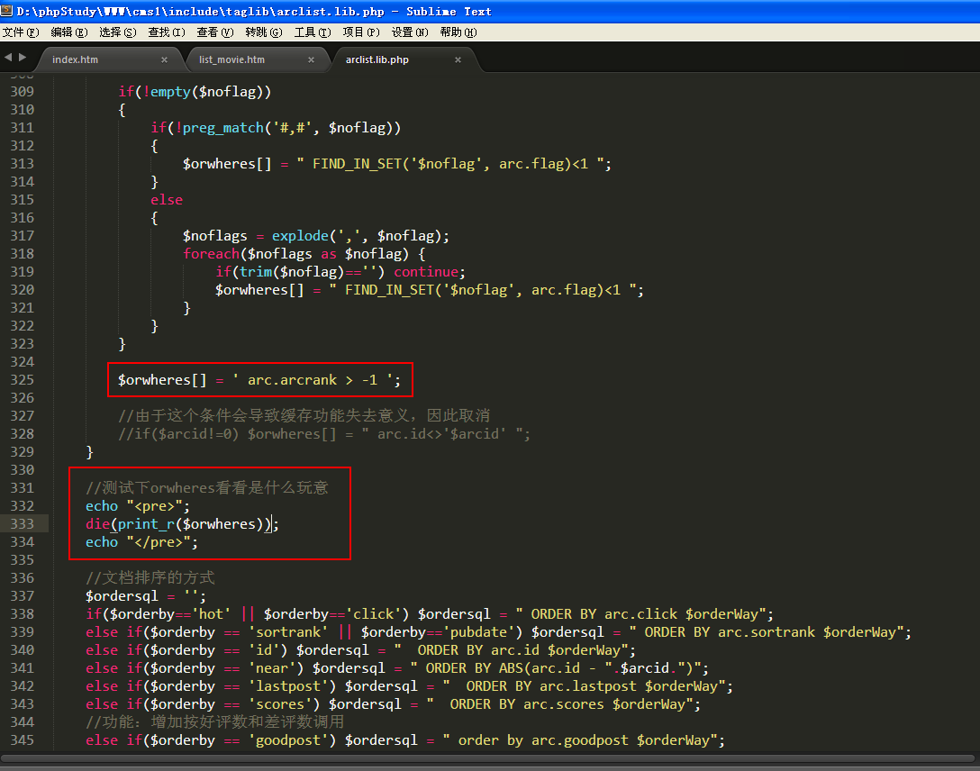Open the 转跳(G) menu

pyautogui.click(x=264, y=32)
